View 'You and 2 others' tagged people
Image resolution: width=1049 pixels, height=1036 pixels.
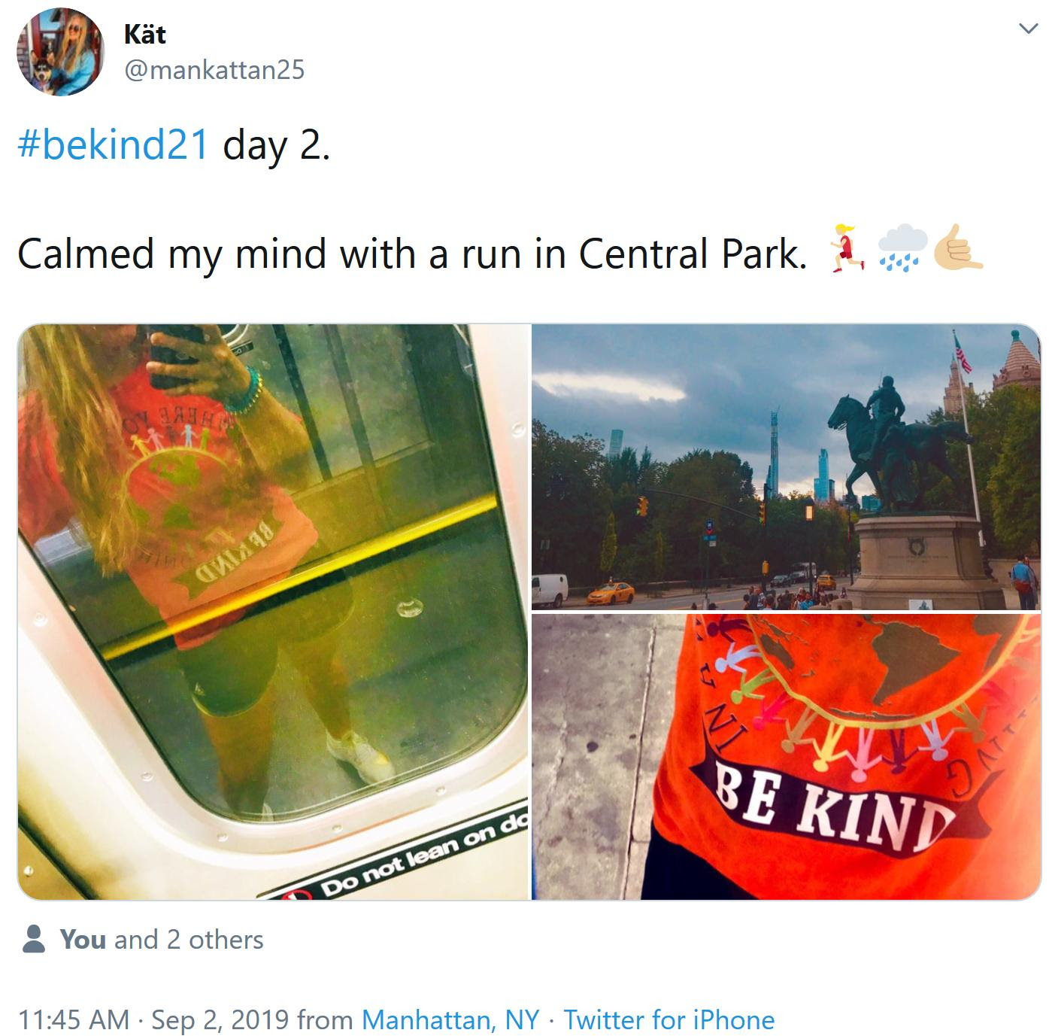pos(161,940)
